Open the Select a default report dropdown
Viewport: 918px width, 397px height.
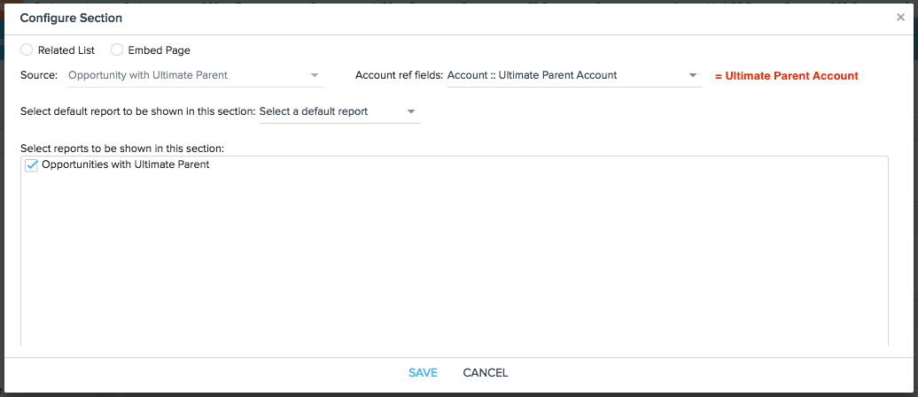(x=339, y=111)
